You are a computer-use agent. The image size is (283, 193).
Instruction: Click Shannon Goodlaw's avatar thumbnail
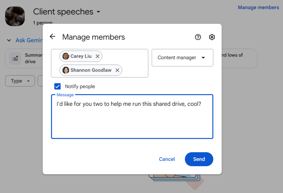click(66, 70)
